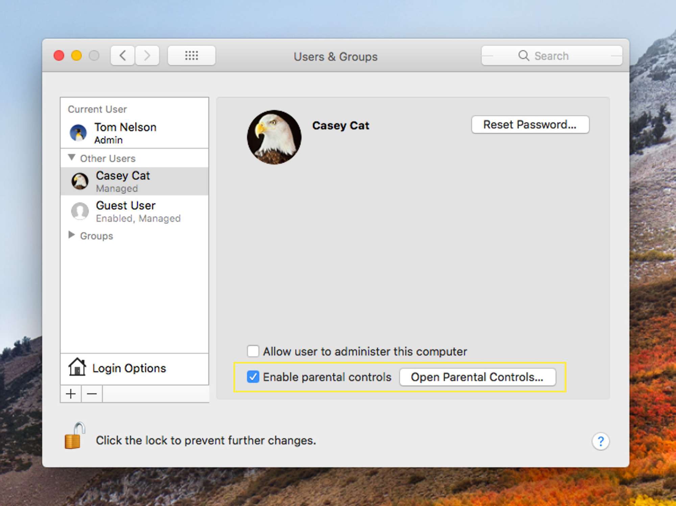Enable parental controls checkbox
Viewport: 676px width, 506px height.
(252, 376)
